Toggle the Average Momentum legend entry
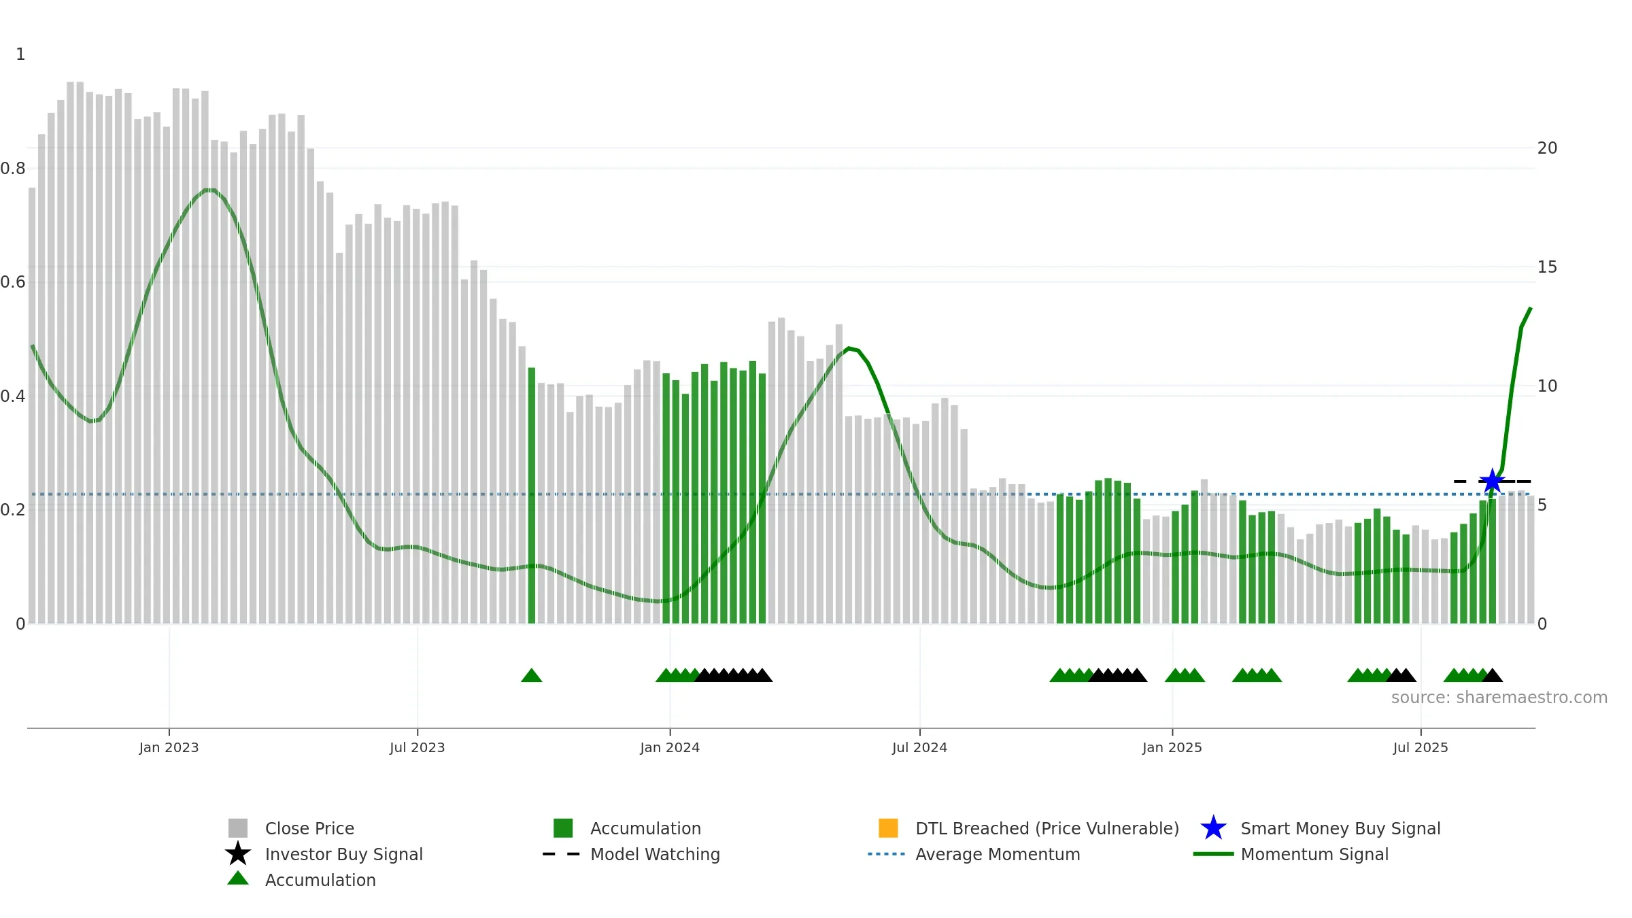 [x=974, y=854]
